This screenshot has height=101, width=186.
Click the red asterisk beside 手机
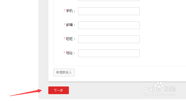point(64,10)
